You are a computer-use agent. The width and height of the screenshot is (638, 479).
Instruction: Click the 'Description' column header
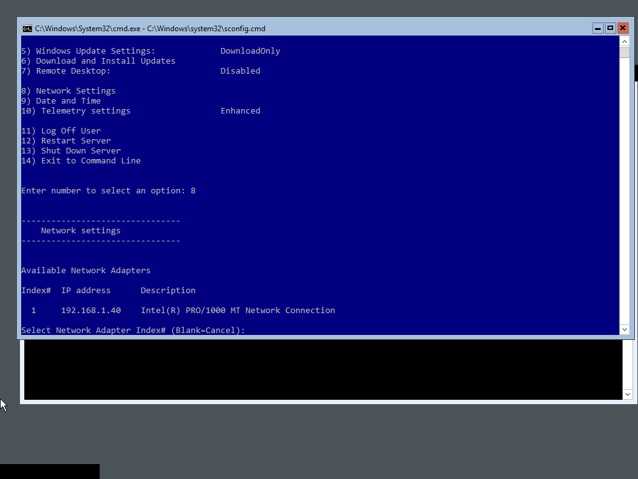[x=168, y=291]
